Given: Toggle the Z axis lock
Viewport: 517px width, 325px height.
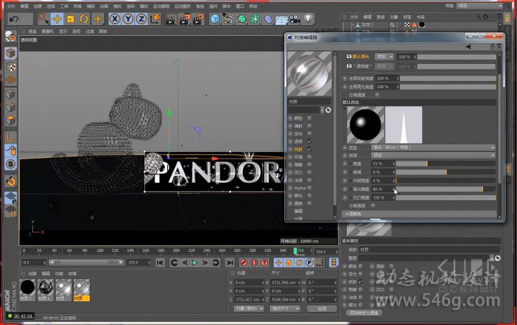Looking at the screenshot, I should [x=141, y=19].
